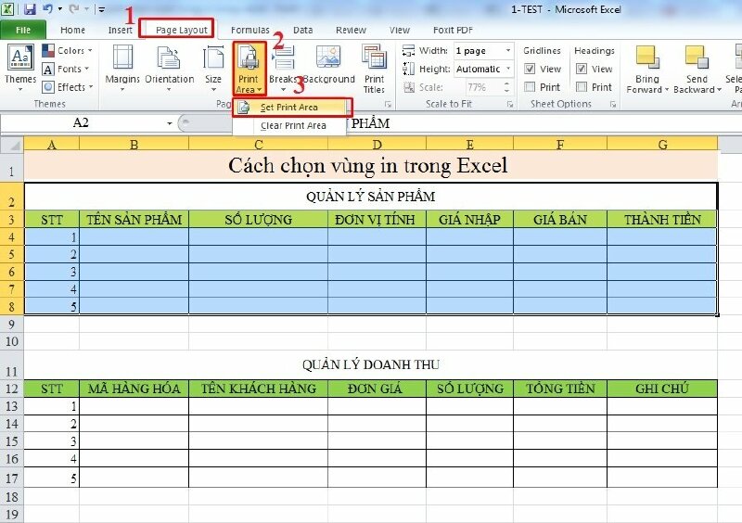
Task: Click the 'THÀNH TIỀN' header cell
Action: 662,220
